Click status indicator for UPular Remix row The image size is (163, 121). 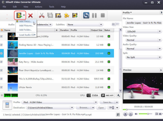point(109,87)
